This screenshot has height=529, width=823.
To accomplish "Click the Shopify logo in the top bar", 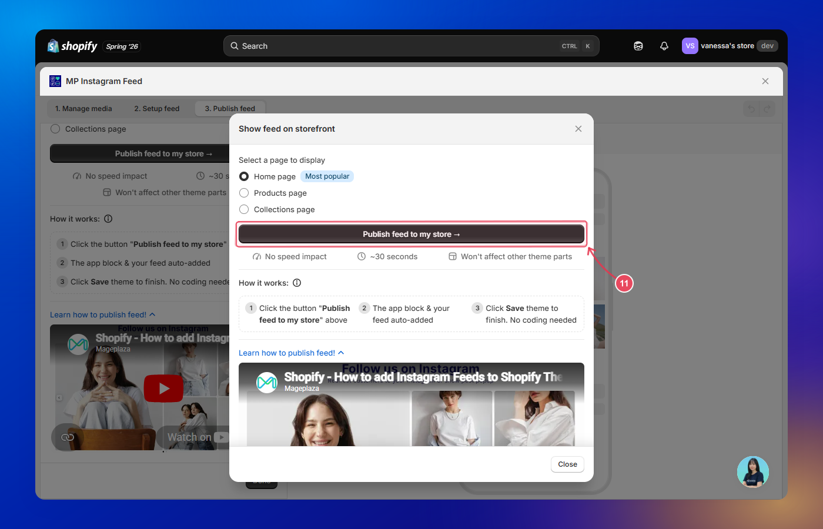I will tap(72, 46).
